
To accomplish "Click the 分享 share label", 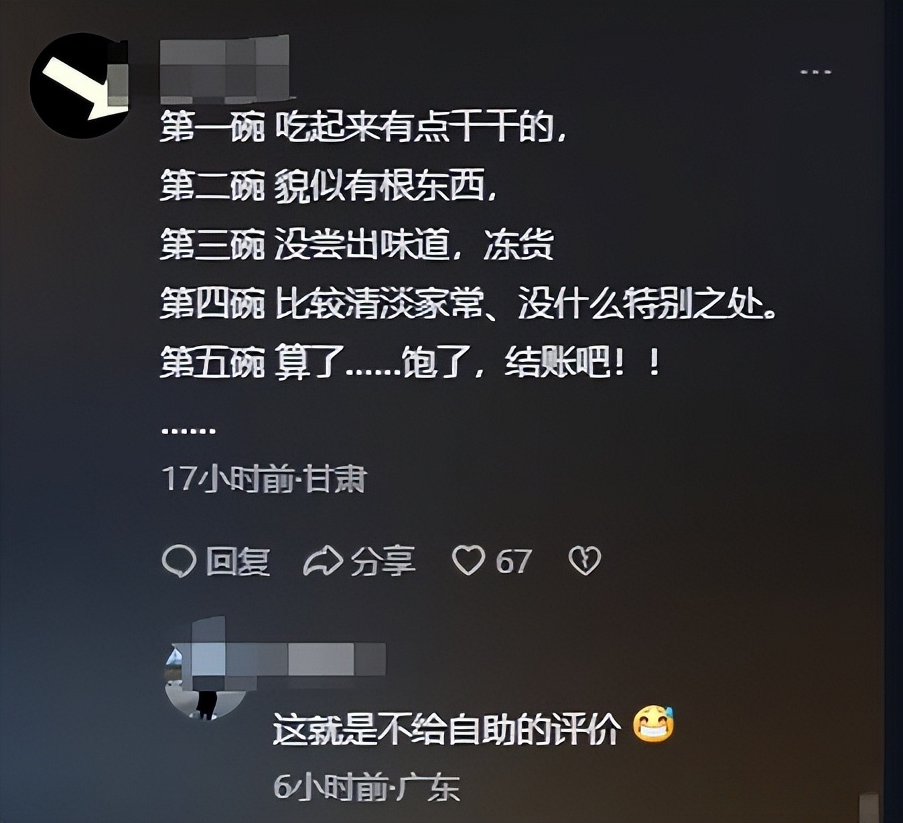I will click(383, 562).
